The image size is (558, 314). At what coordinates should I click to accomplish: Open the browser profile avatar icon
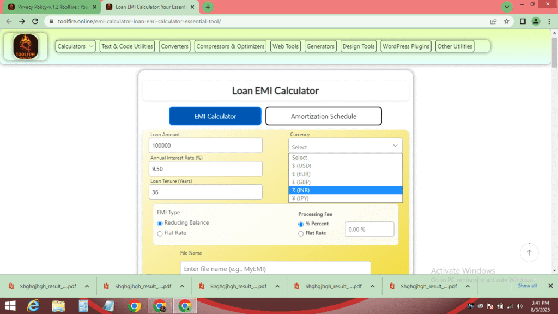(x=535, y=21)
